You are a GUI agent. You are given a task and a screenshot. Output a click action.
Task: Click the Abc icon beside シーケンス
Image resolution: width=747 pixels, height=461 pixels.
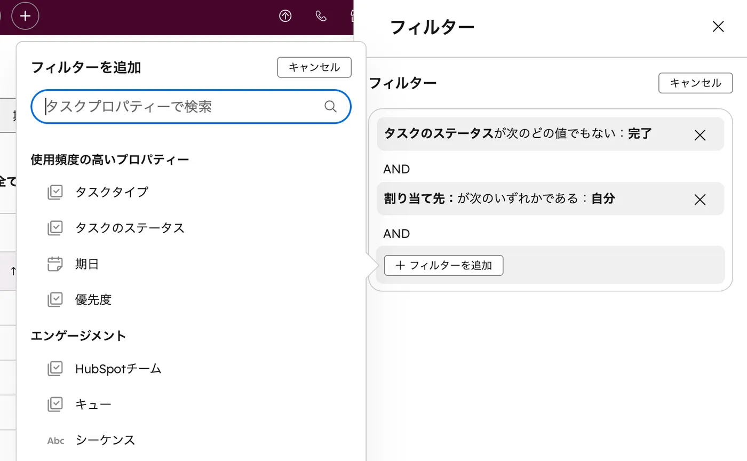pos(55,440)
